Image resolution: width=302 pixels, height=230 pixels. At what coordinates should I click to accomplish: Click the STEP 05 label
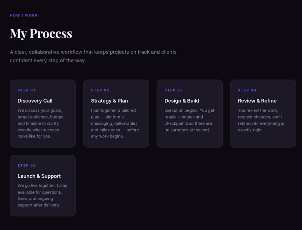tap(27, 166)
